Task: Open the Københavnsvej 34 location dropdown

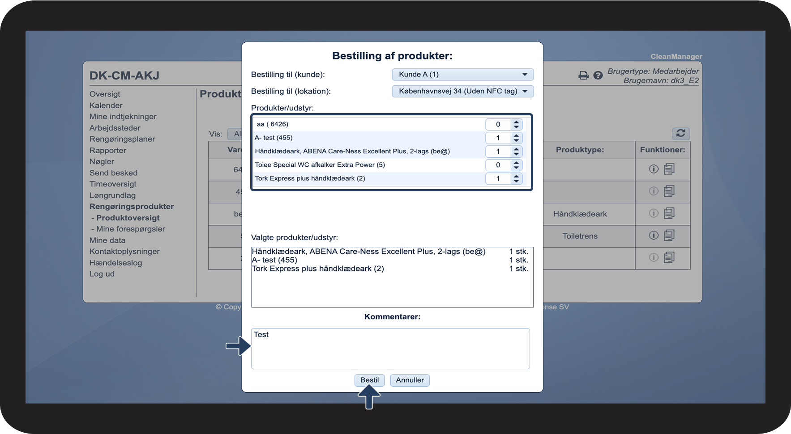Action: [462, 91]
